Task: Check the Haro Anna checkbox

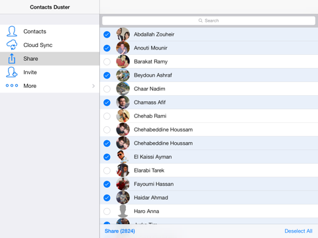Action: pyautogui.click(x=107, y=212)
